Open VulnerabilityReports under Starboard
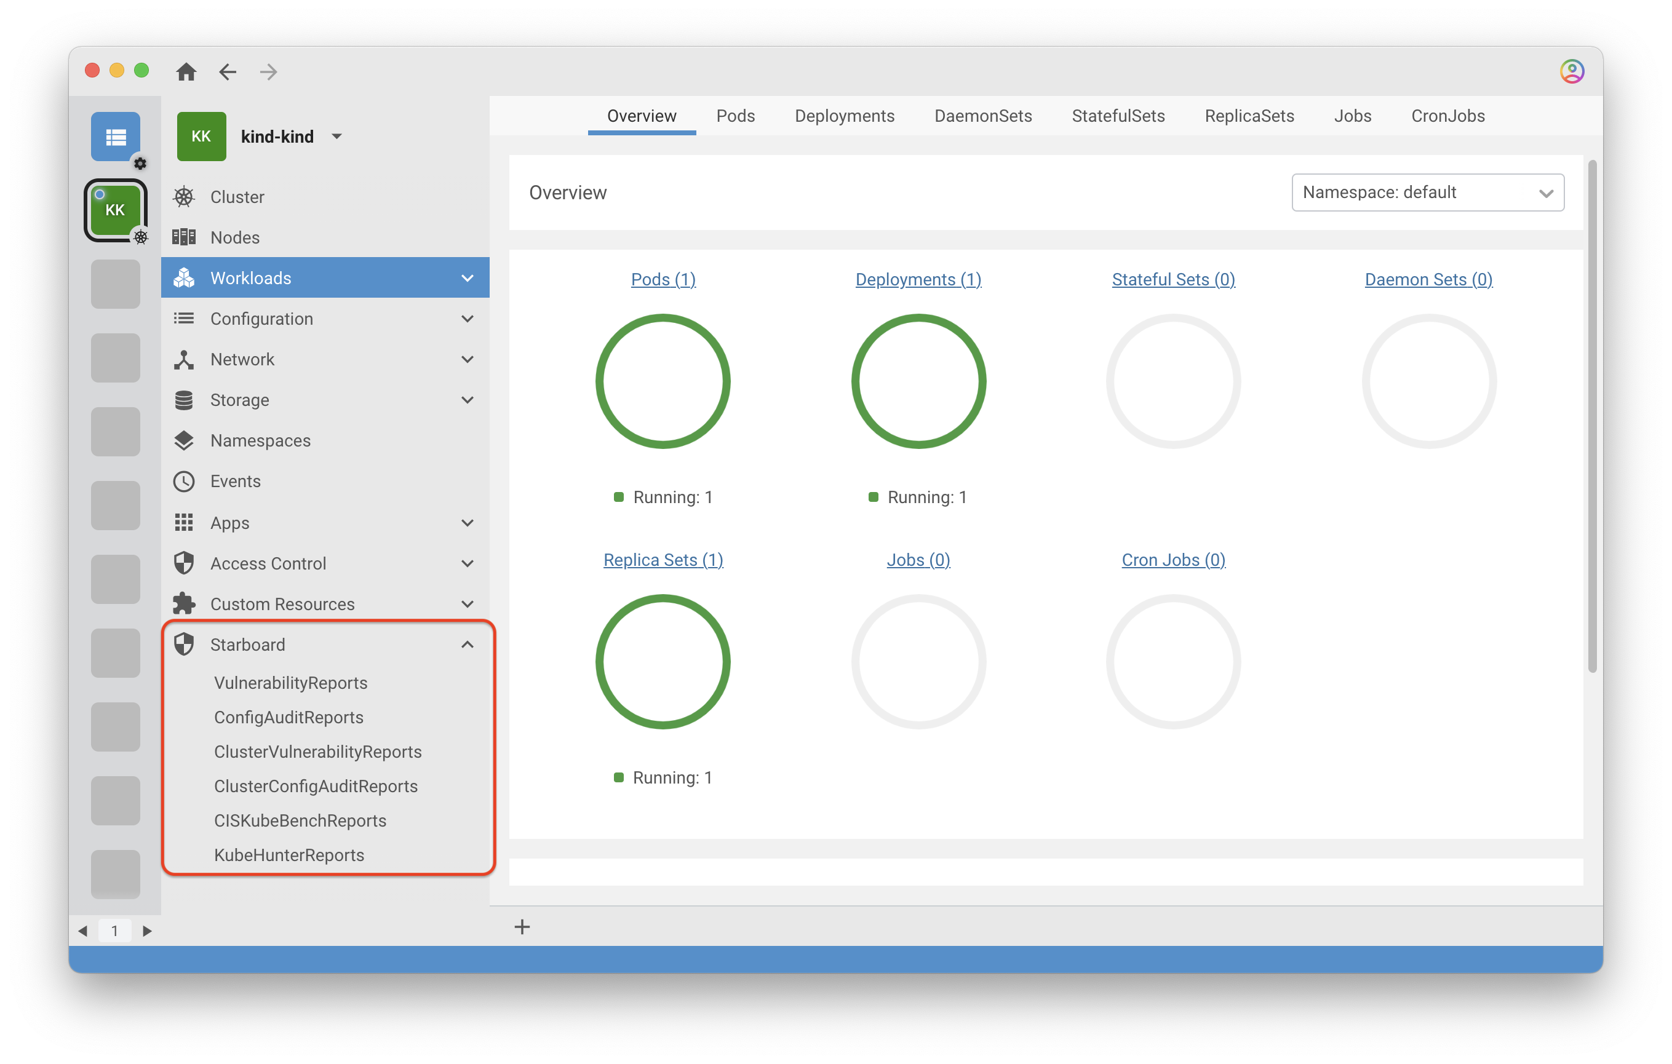This screenshot has width=1672, height=1064. [x=290, y=683]
